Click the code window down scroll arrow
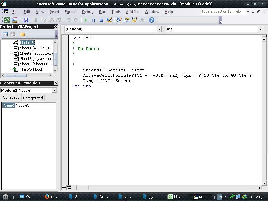This screenshot has width=268, height=201. click(264, 183)
